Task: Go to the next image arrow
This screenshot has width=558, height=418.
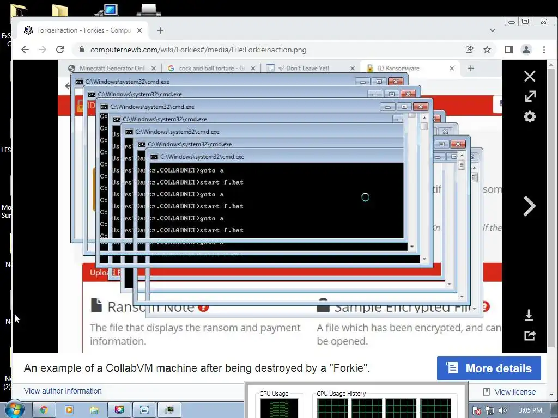Action: pyautogui.click(x=529, y=206)
